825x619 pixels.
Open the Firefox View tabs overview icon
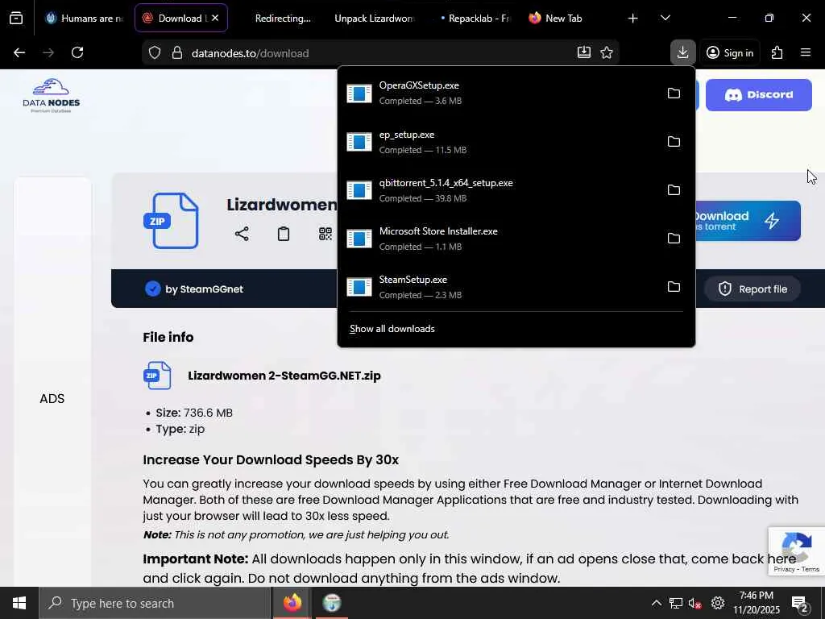pyautogui.click(x=16, y=18)
